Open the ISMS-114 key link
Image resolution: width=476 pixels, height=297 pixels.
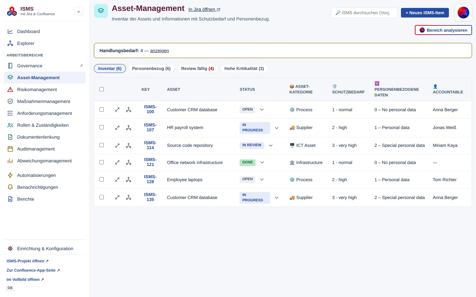coord(150,145)
